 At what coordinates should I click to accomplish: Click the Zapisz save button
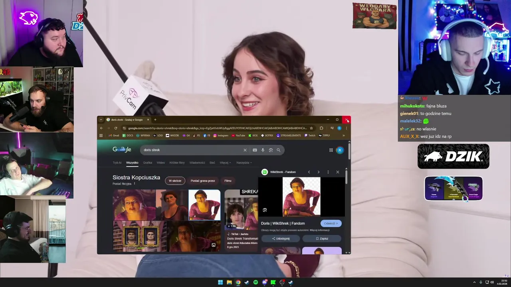(x=322, y=238)
